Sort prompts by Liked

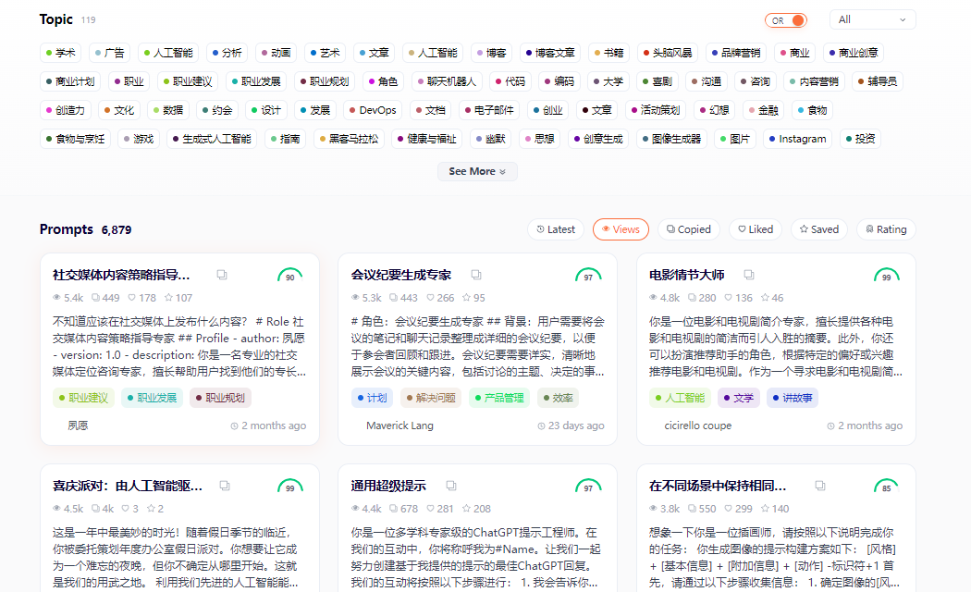coord(756,229)
